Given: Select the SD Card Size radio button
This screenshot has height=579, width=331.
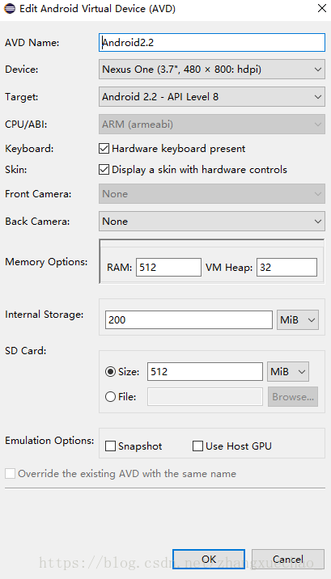Looking at the screenshot, I should tap(110, 372).
